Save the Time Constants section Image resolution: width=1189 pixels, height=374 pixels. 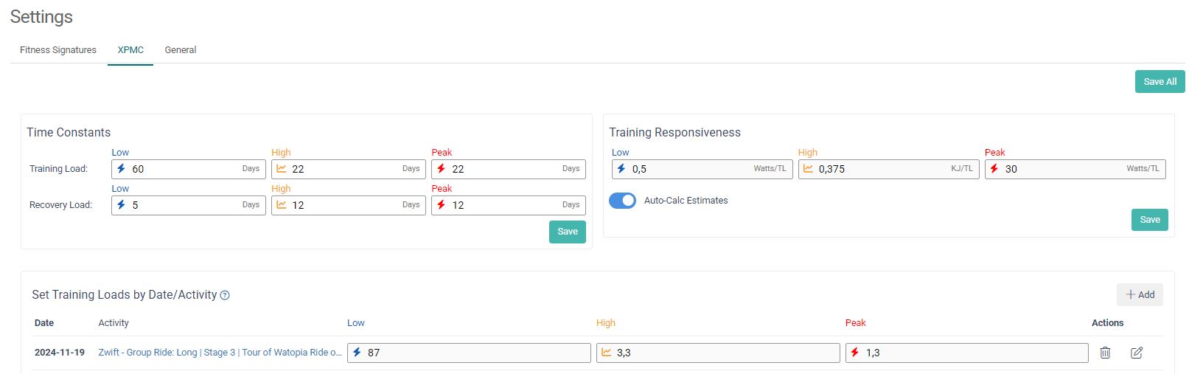(567, 232)
